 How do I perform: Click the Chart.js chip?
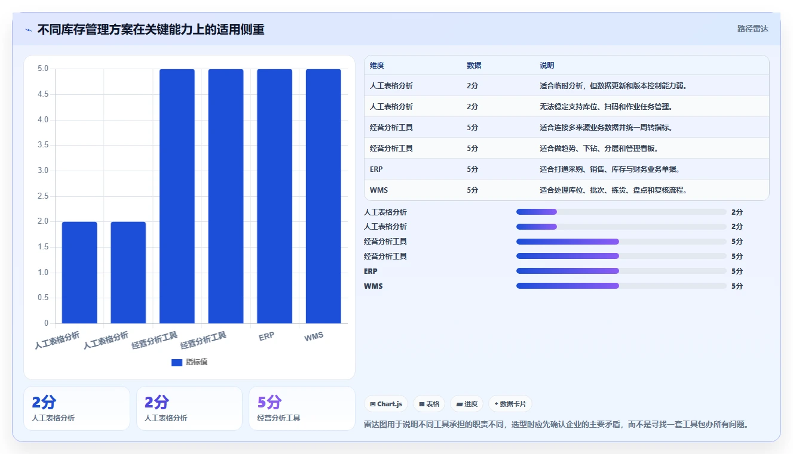(386, 404)
